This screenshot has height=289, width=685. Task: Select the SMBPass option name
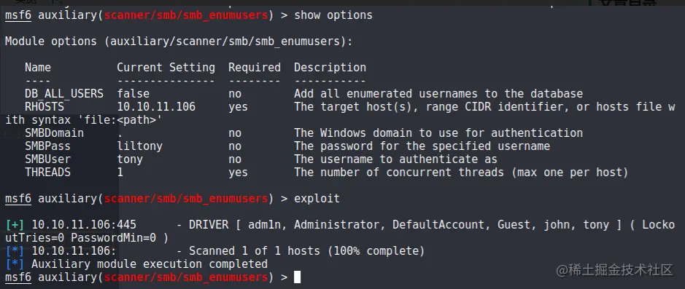47,146
